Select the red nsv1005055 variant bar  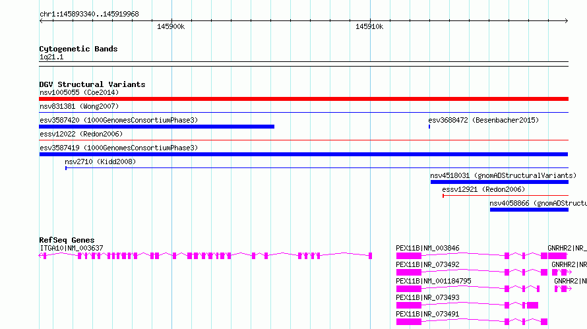pos(303,99)
